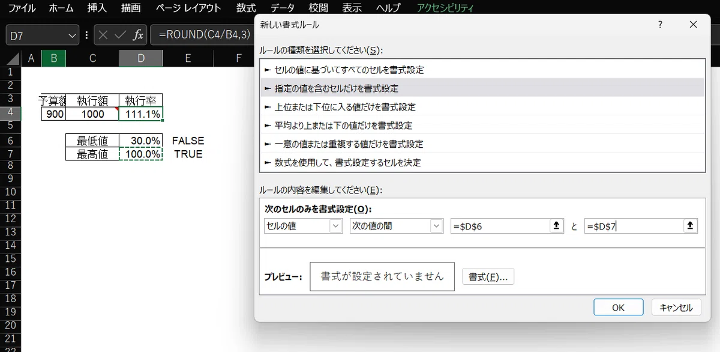Click cell containing 1000

click(92, 114)
